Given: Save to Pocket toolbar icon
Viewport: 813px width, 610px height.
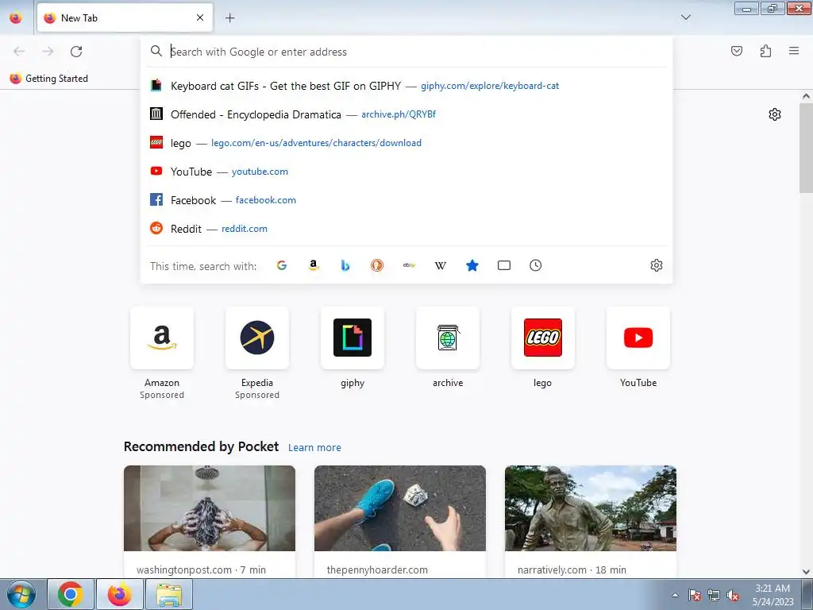Looking at the screenshot, I should [737, 51].
